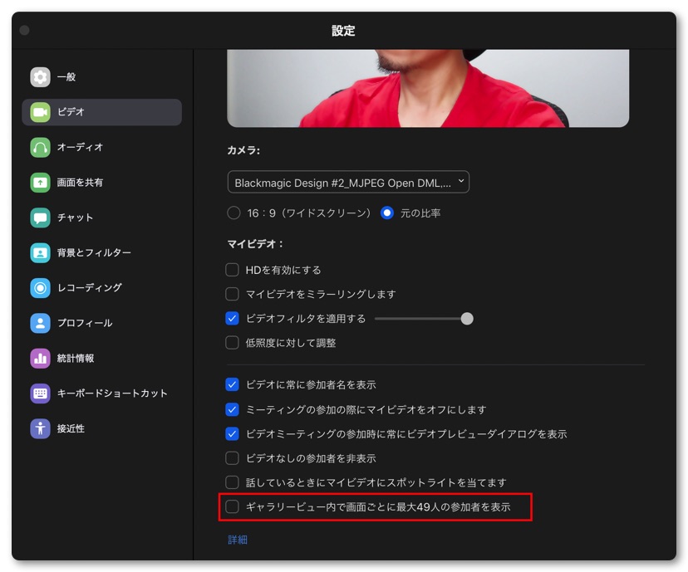
Task: Open the Chat (チャット) bubble icon
Action: coord(40,218)
